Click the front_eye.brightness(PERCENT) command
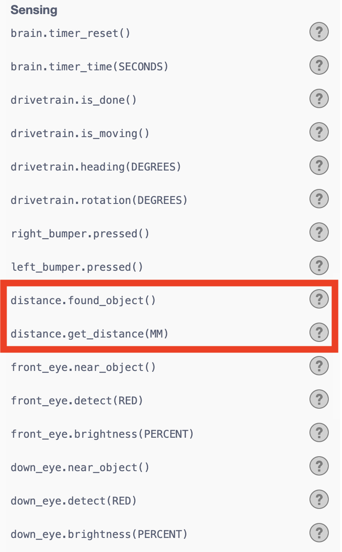342x552 pixels. [102, 434]
